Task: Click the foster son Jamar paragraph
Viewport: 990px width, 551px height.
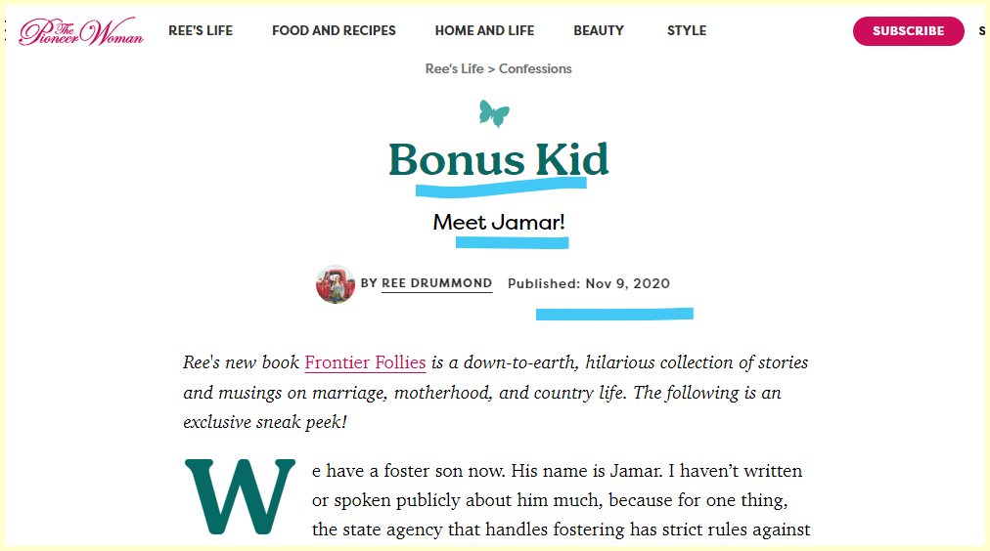Action: [x=558, y=500]
